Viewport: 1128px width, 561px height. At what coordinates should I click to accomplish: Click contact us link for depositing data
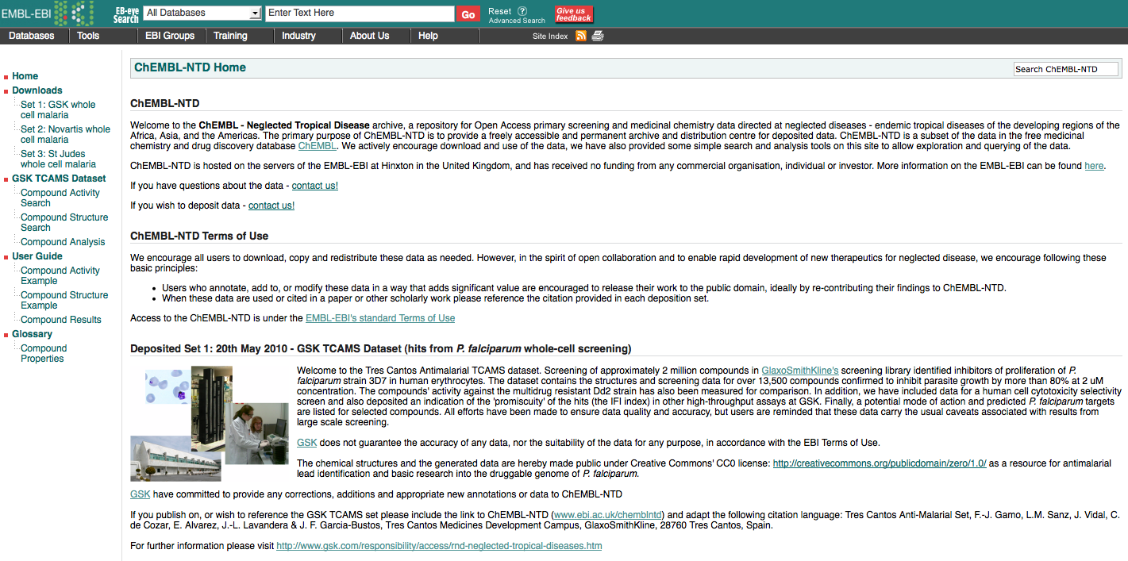coord(271,206)
